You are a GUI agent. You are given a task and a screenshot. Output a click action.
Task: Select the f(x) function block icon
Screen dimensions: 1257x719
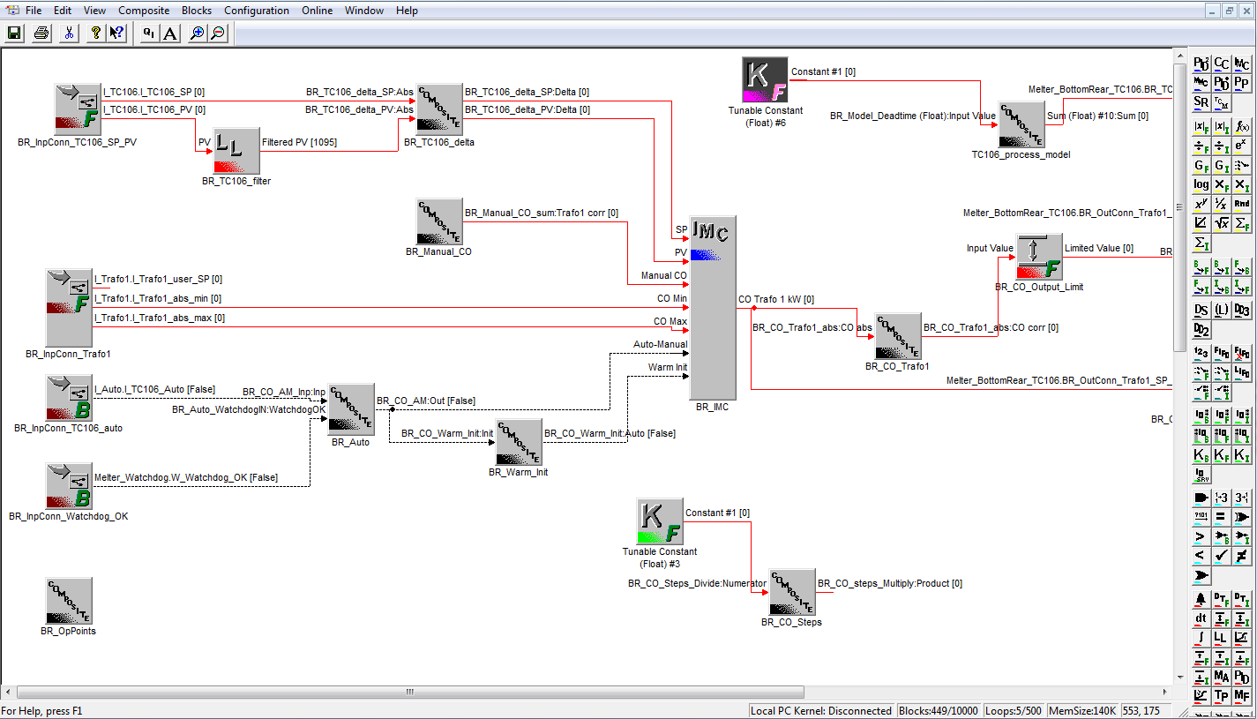(x=1242, y=127)
